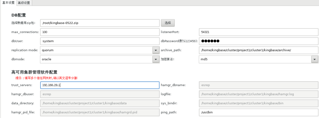Select the dbUser text field
Image resolution: width=319 pixels, height=118 pixels.
pyautogui.click(x=100, y=41)
